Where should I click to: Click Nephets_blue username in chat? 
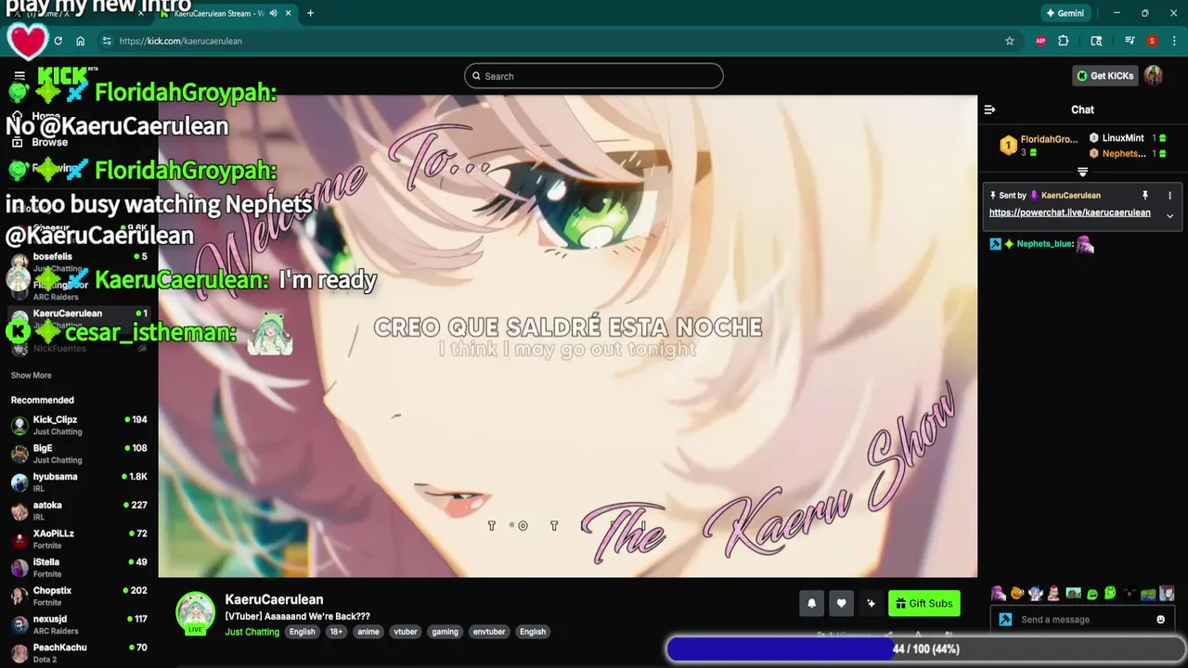(1044, 244)
